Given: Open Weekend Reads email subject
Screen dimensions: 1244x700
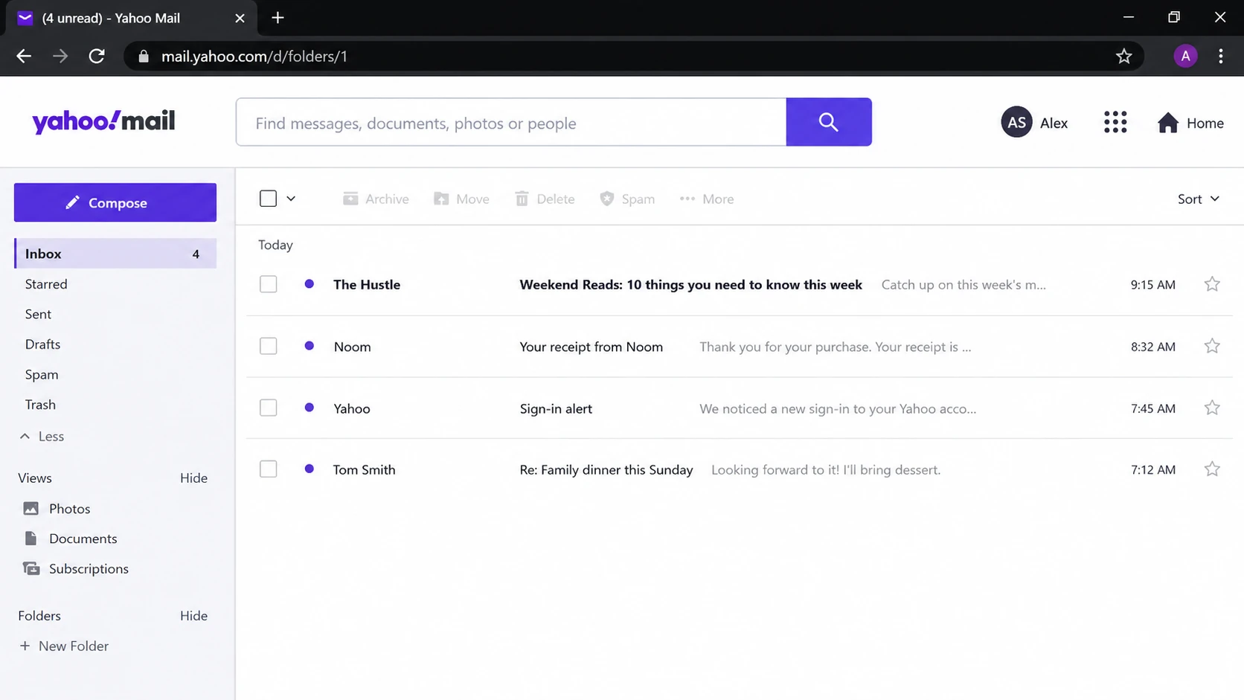Looking at the screenshot, I should click(690, 284).
